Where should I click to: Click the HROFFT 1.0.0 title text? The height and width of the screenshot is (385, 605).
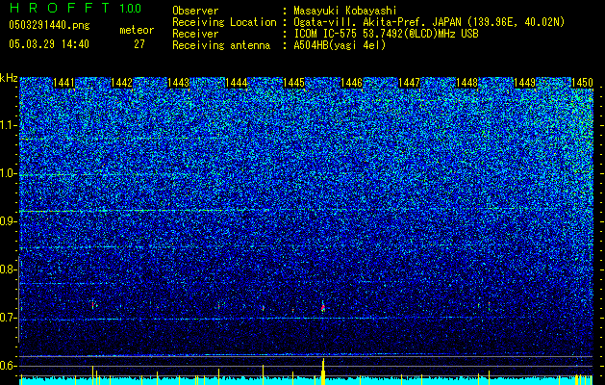point(75,8)
